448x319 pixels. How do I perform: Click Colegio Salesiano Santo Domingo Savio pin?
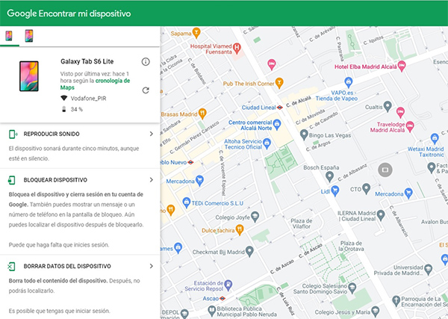[352, 288]
